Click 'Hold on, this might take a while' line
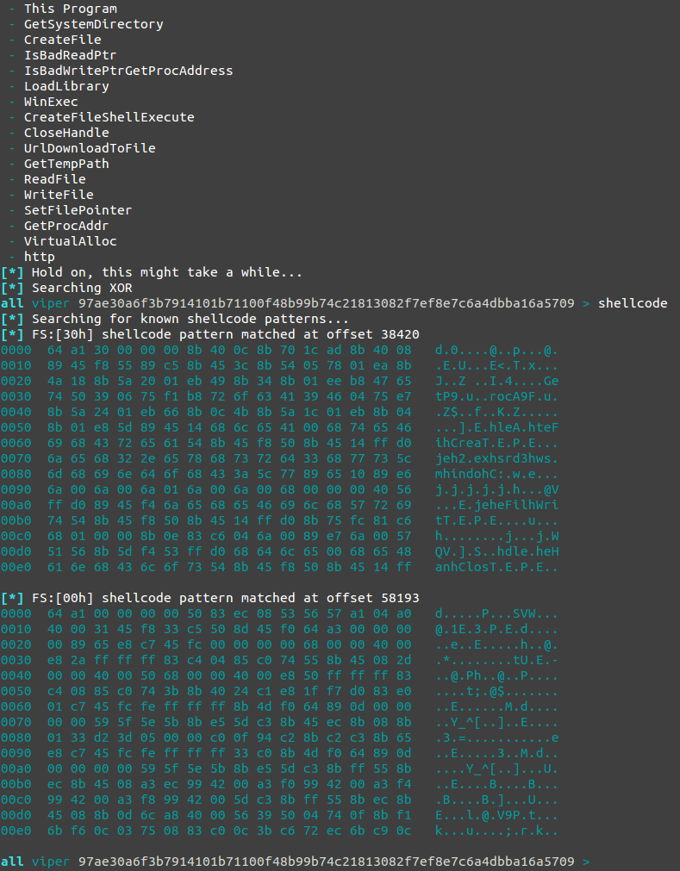680x871 pixels. click(x=152, y=272)
